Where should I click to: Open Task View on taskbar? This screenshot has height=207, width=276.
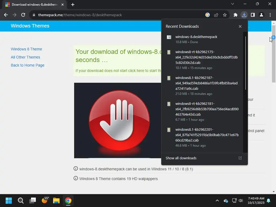pos(33,201)
